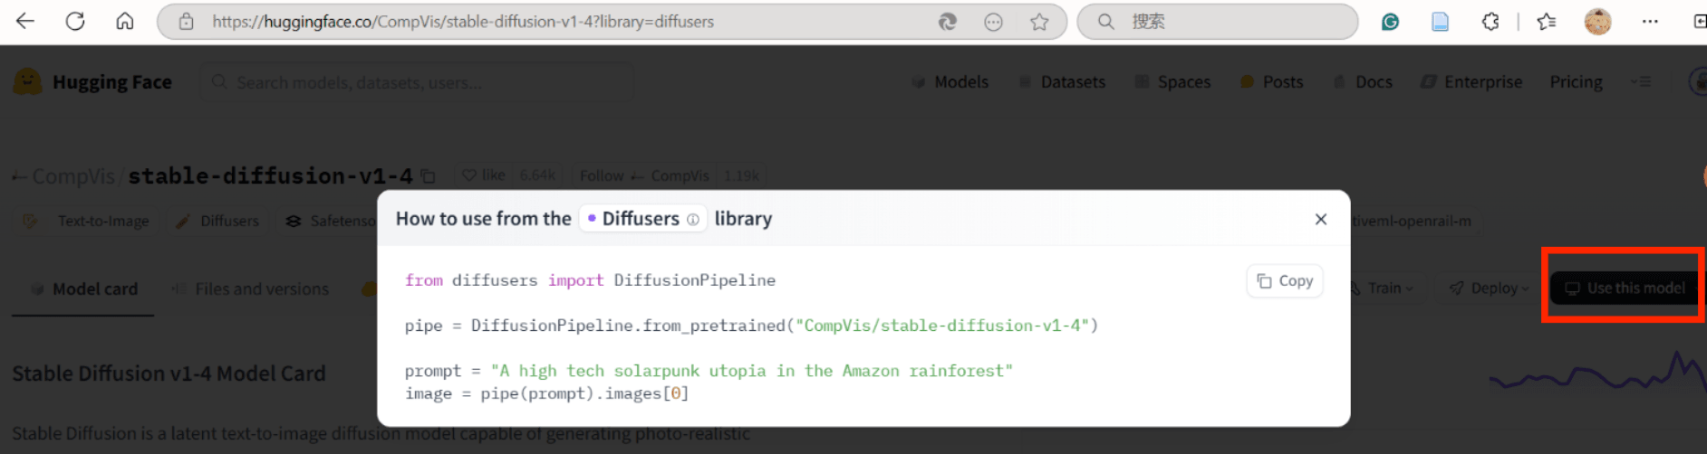
Task: Switch to the Model card tab
Action: tap(83, 289)
